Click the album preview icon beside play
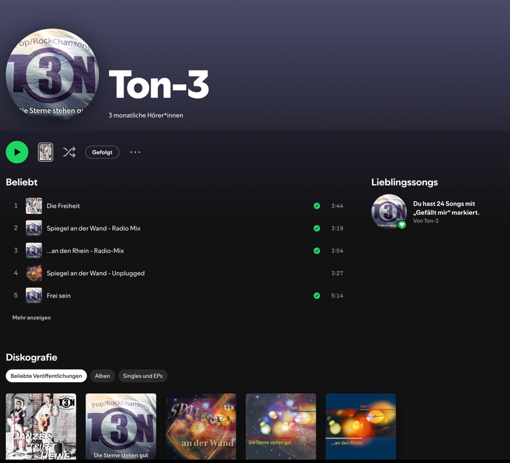This screenshot has height=463, width=510. pyautogui.click(x=45, y=152)
